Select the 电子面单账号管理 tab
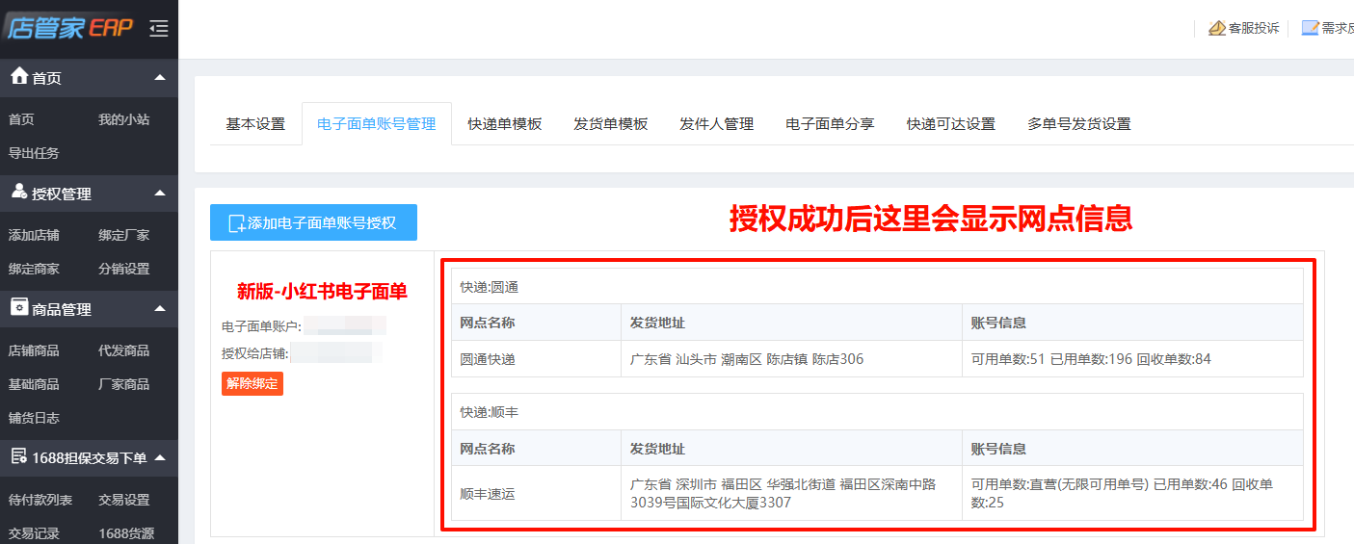This screenshot has height=544, width=1354. pos(377,124)
